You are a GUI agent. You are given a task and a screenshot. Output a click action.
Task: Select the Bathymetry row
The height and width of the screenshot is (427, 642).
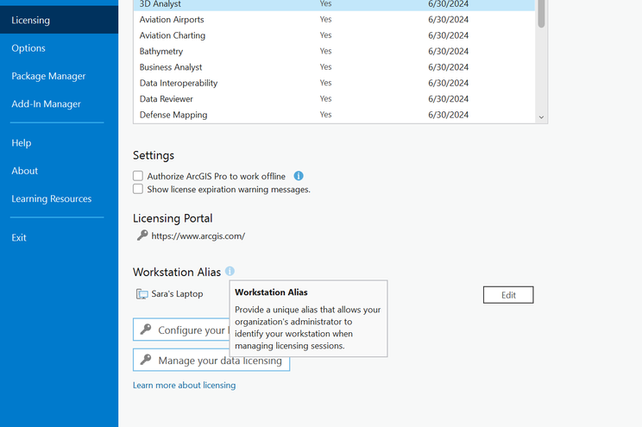coord(334,51)
